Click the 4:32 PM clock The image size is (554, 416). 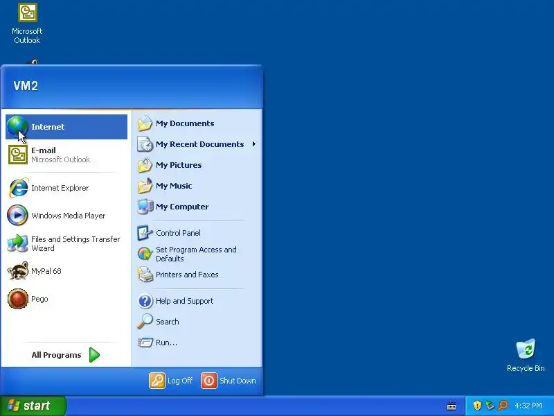tap(528, 406)
